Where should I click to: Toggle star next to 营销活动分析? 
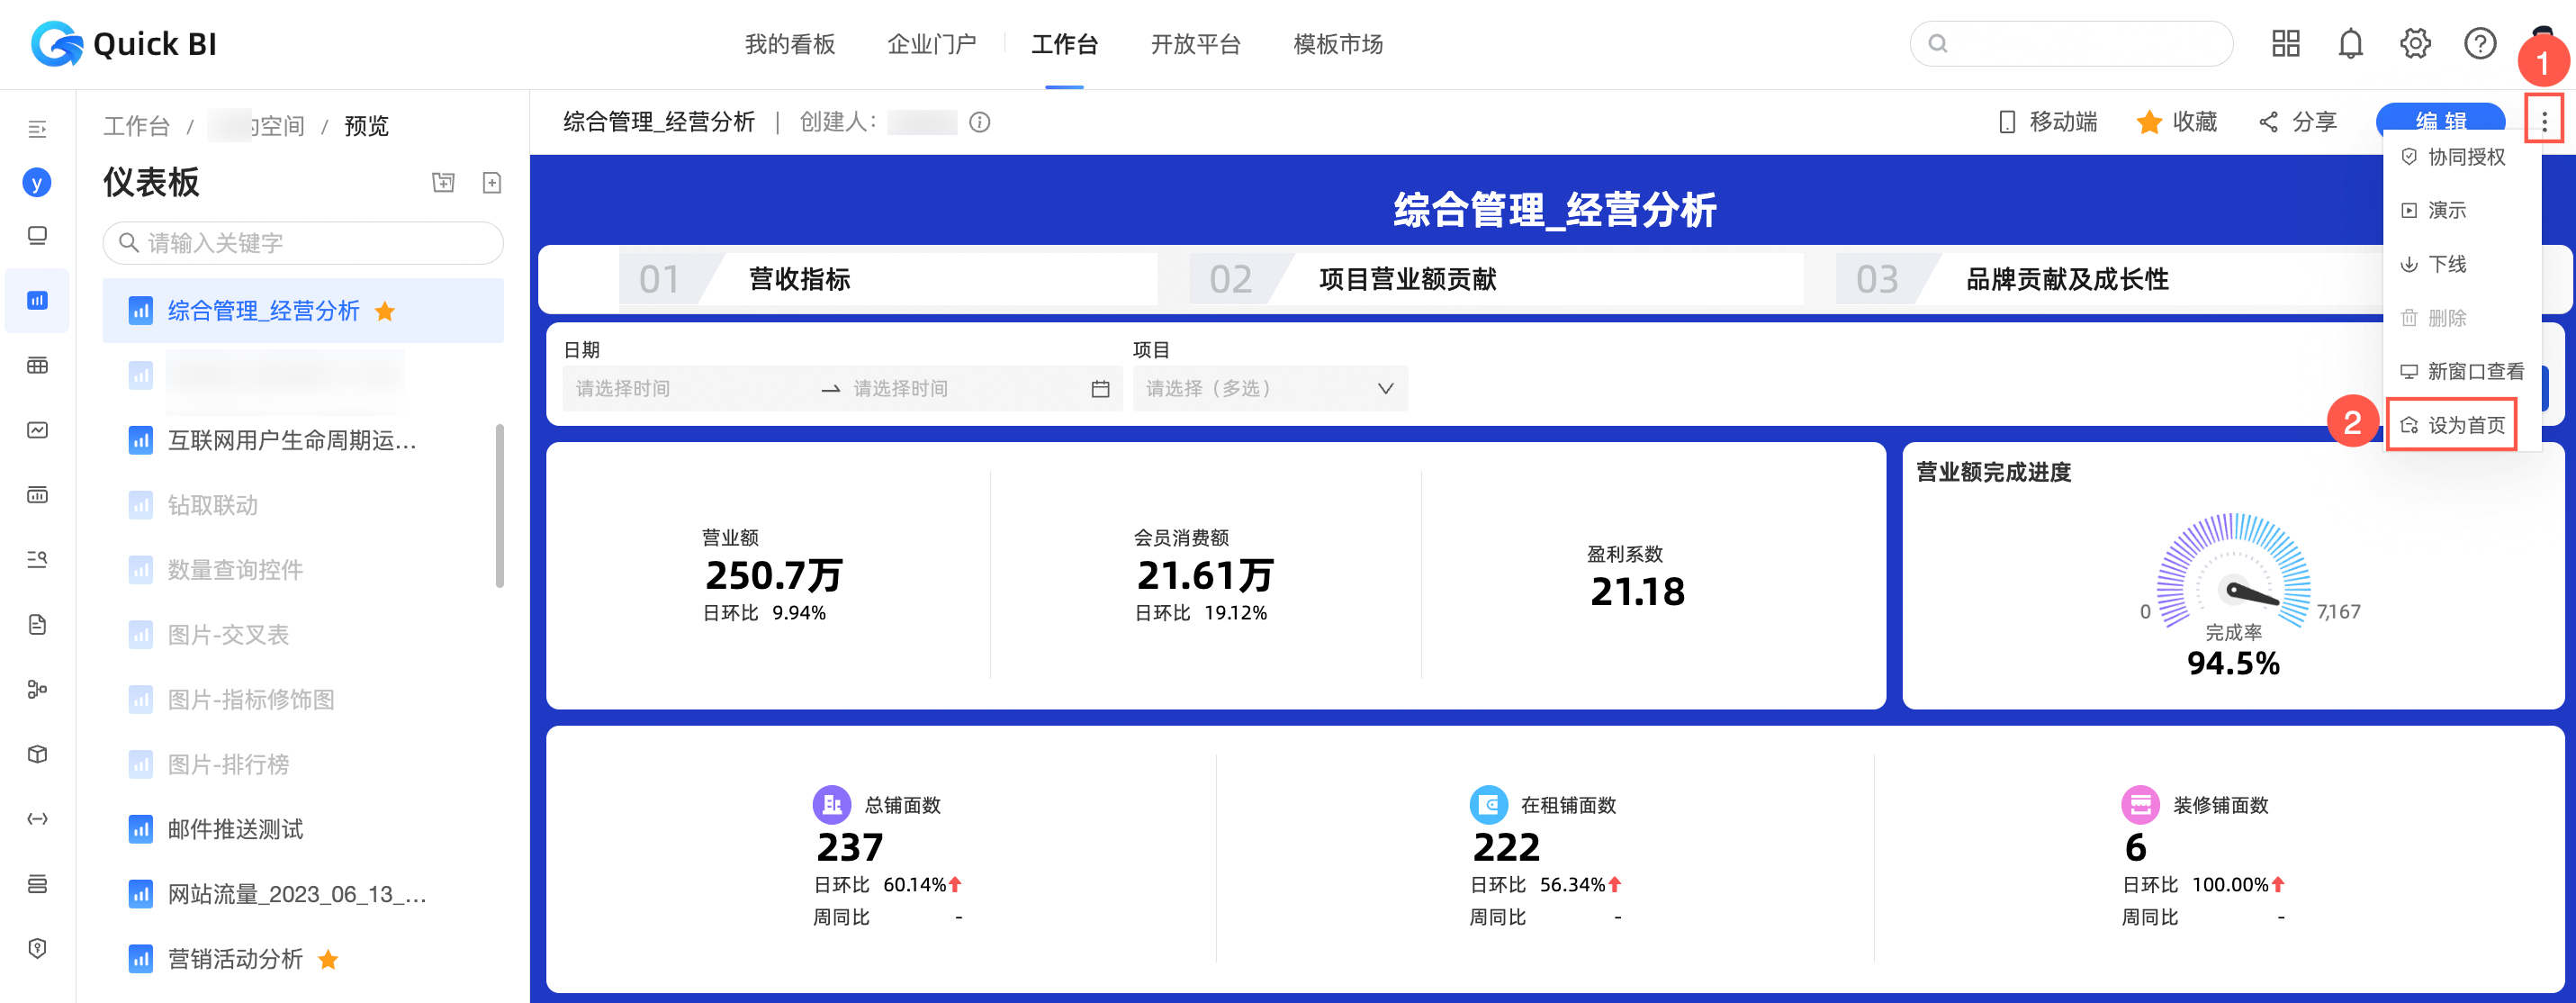coord(328,960)
